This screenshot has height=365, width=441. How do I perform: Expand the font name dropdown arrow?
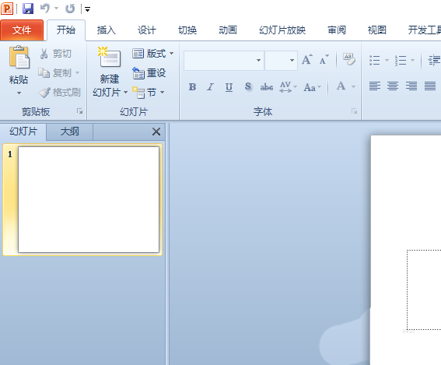258,60
